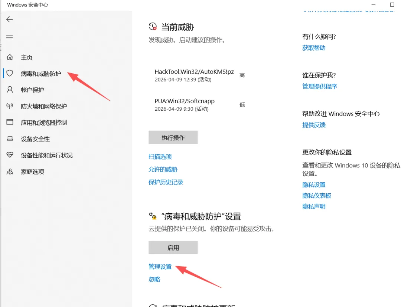This screenshot has height=307, width=401.
Task: Click the 低 severity label
Action: click(242, 104)
